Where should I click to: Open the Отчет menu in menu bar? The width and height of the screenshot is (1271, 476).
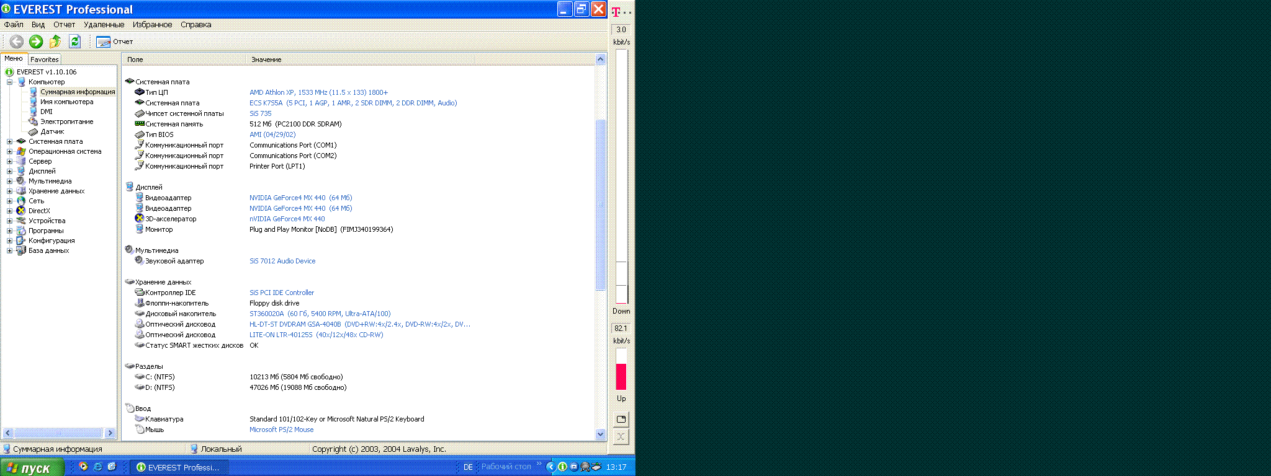tap(64, 25)
